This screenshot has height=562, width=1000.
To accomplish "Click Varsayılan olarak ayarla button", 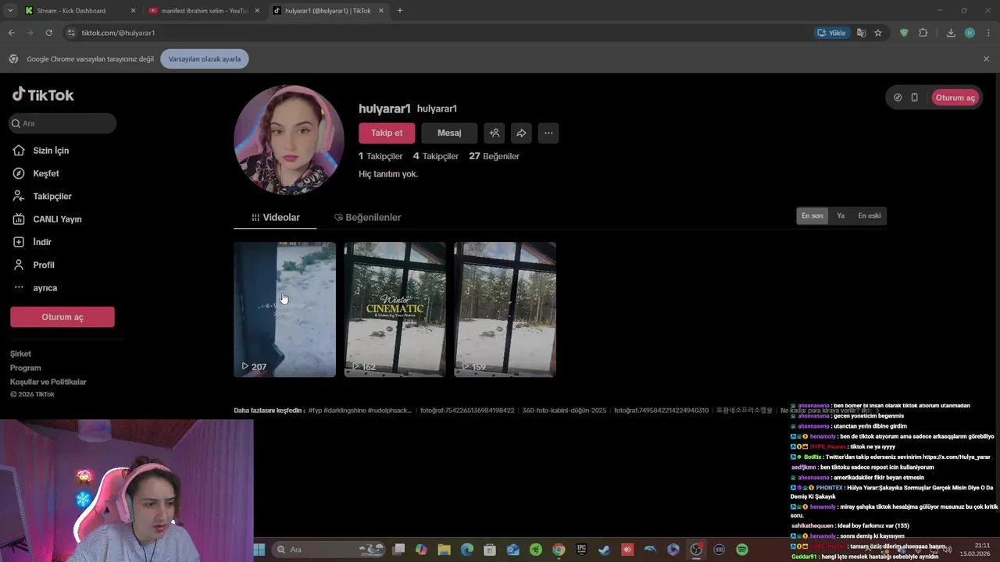I will coord(205,59).
